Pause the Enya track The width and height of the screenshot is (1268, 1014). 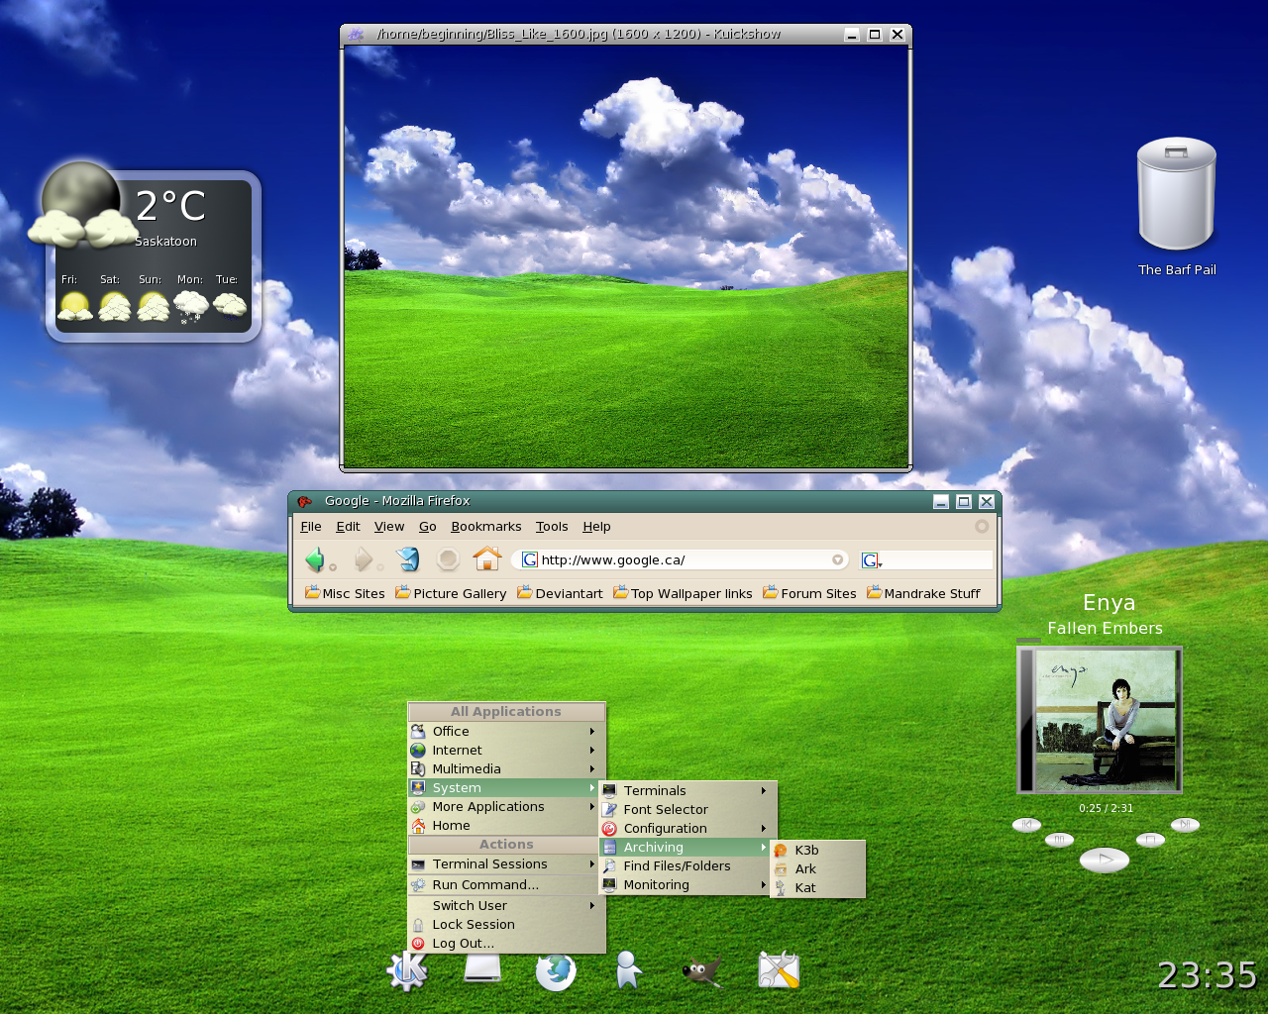pyautogui.click(x=1059, y=840)
